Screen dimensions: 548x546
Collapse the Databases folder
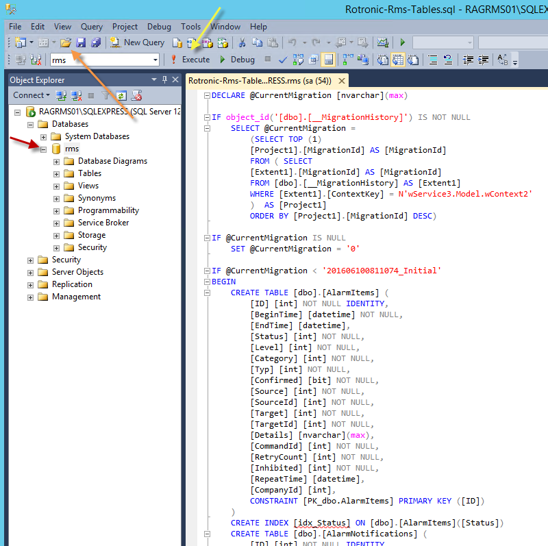(x=30, y=125)
